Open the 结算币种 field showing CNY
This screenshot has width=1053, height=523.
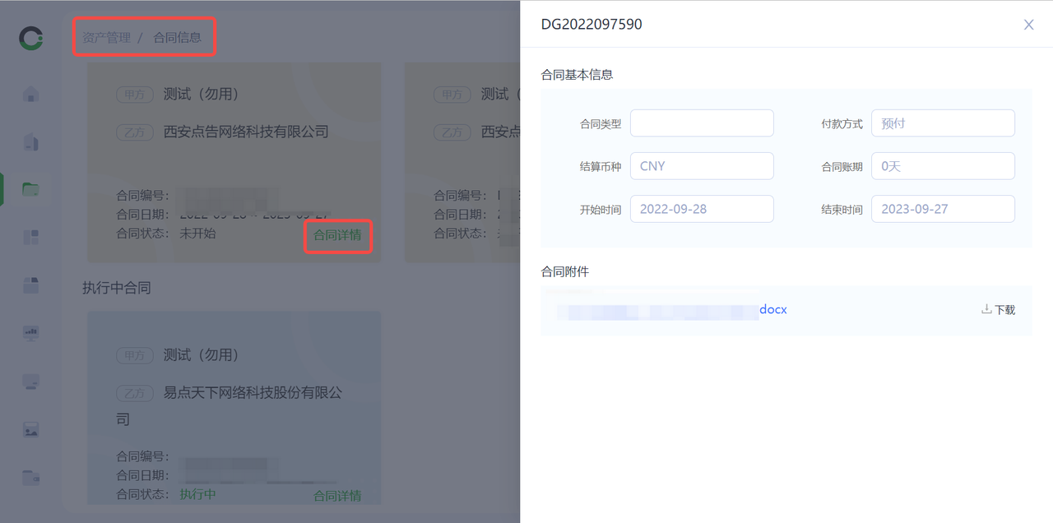click(x=702, y=166)
